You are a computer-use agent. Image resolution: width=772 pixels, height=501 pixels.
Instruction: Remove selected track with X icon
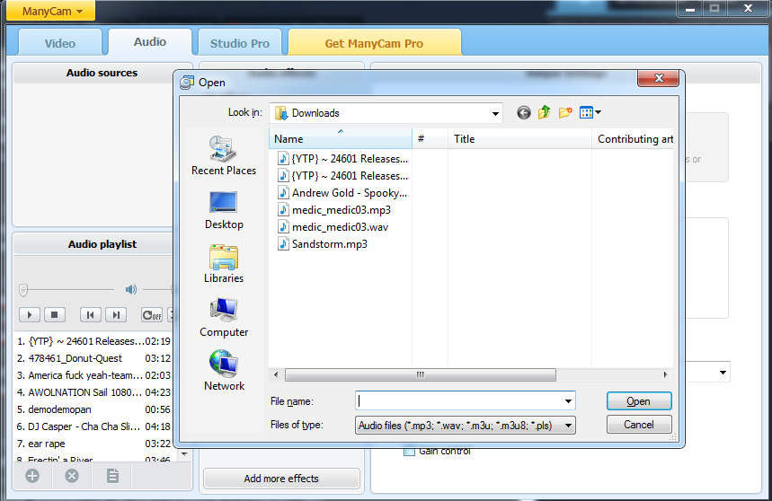pos(72,476)
